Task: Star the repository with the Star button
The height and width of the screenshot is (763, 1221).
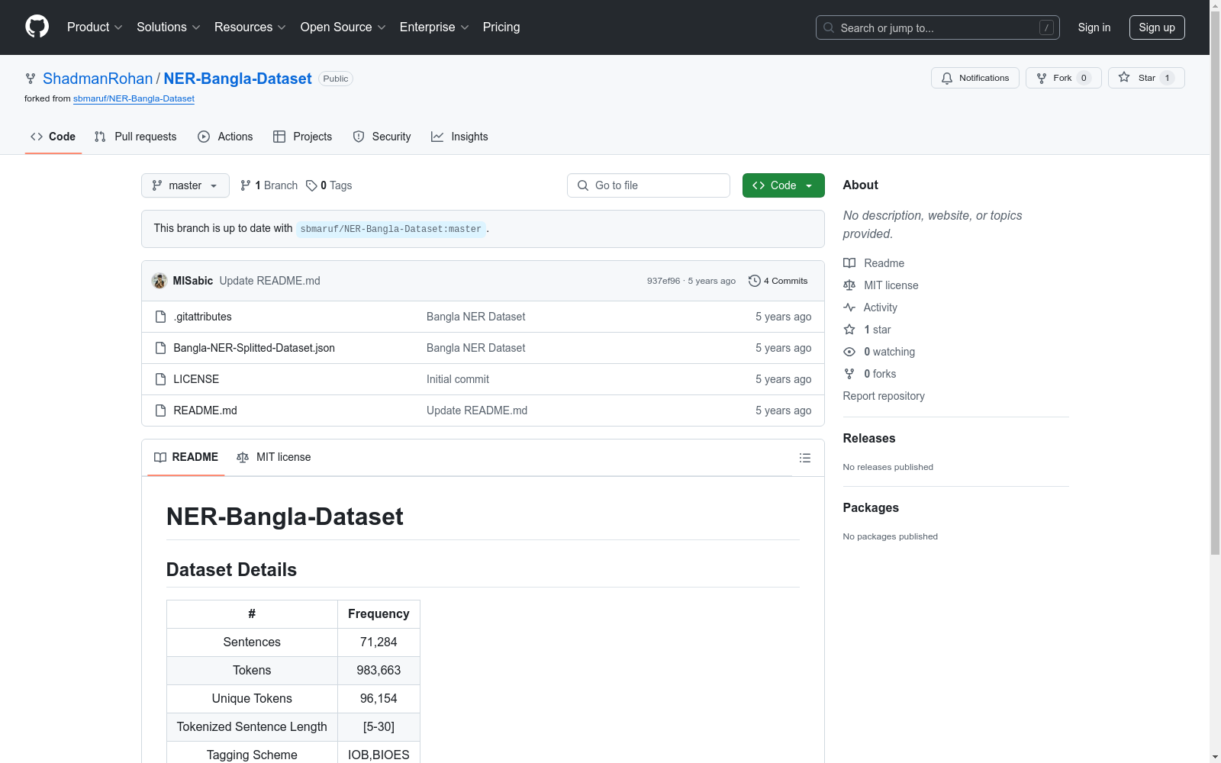Action: [1146, 78]
